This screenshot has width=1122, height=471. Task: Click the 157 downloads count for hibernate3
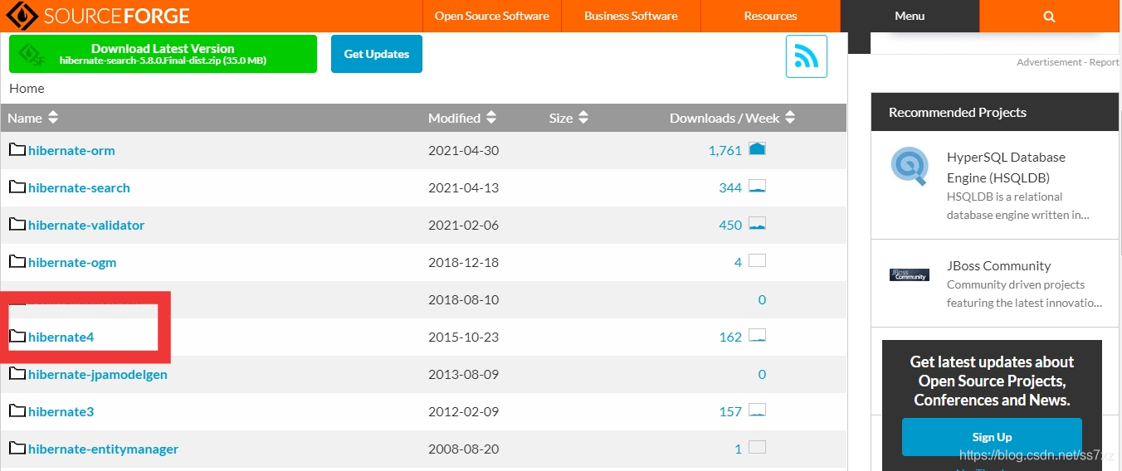730,411
